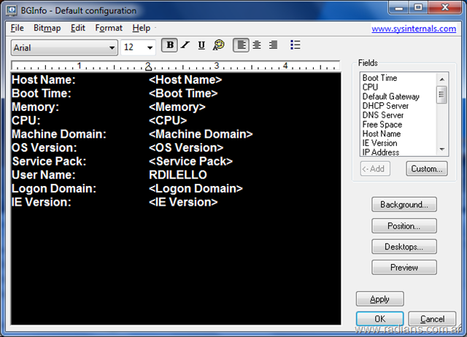Toggle italic text formatting
Image resolution: width=467 pixels, height=337 pixels.
(185, 46)
